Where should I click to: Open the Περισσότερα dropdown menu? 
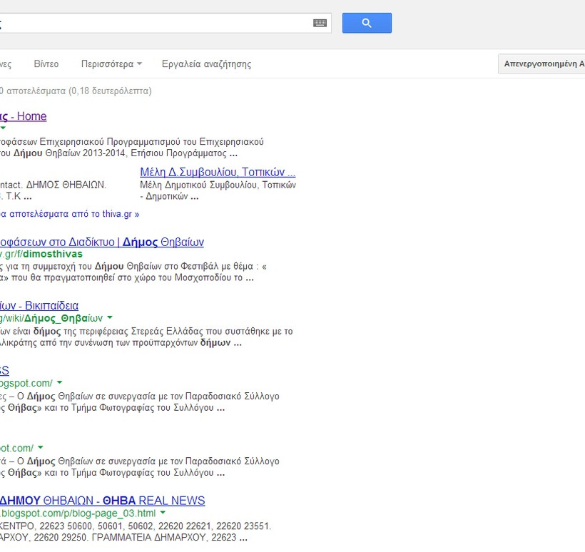point(111,64)
